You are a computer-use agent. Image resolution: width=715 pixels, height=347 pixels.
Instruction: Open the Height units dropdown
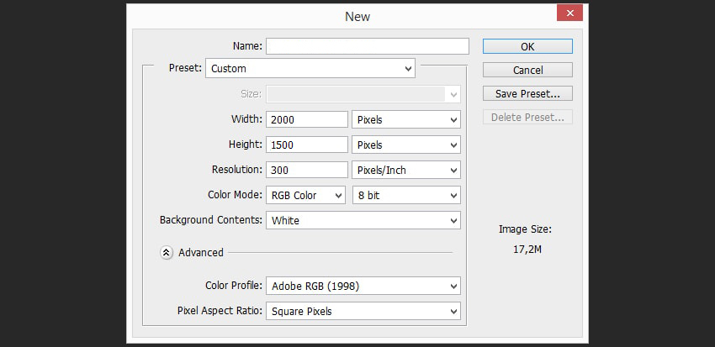coord(406,145)
